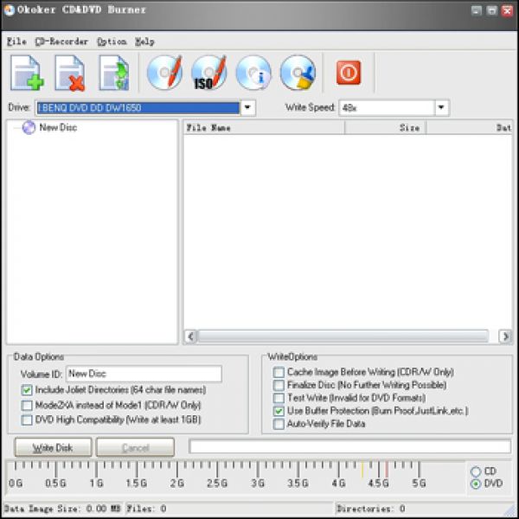Click the empty write progress bar
This screenshot has height=519, width=519.
click(x=349, y=447)
